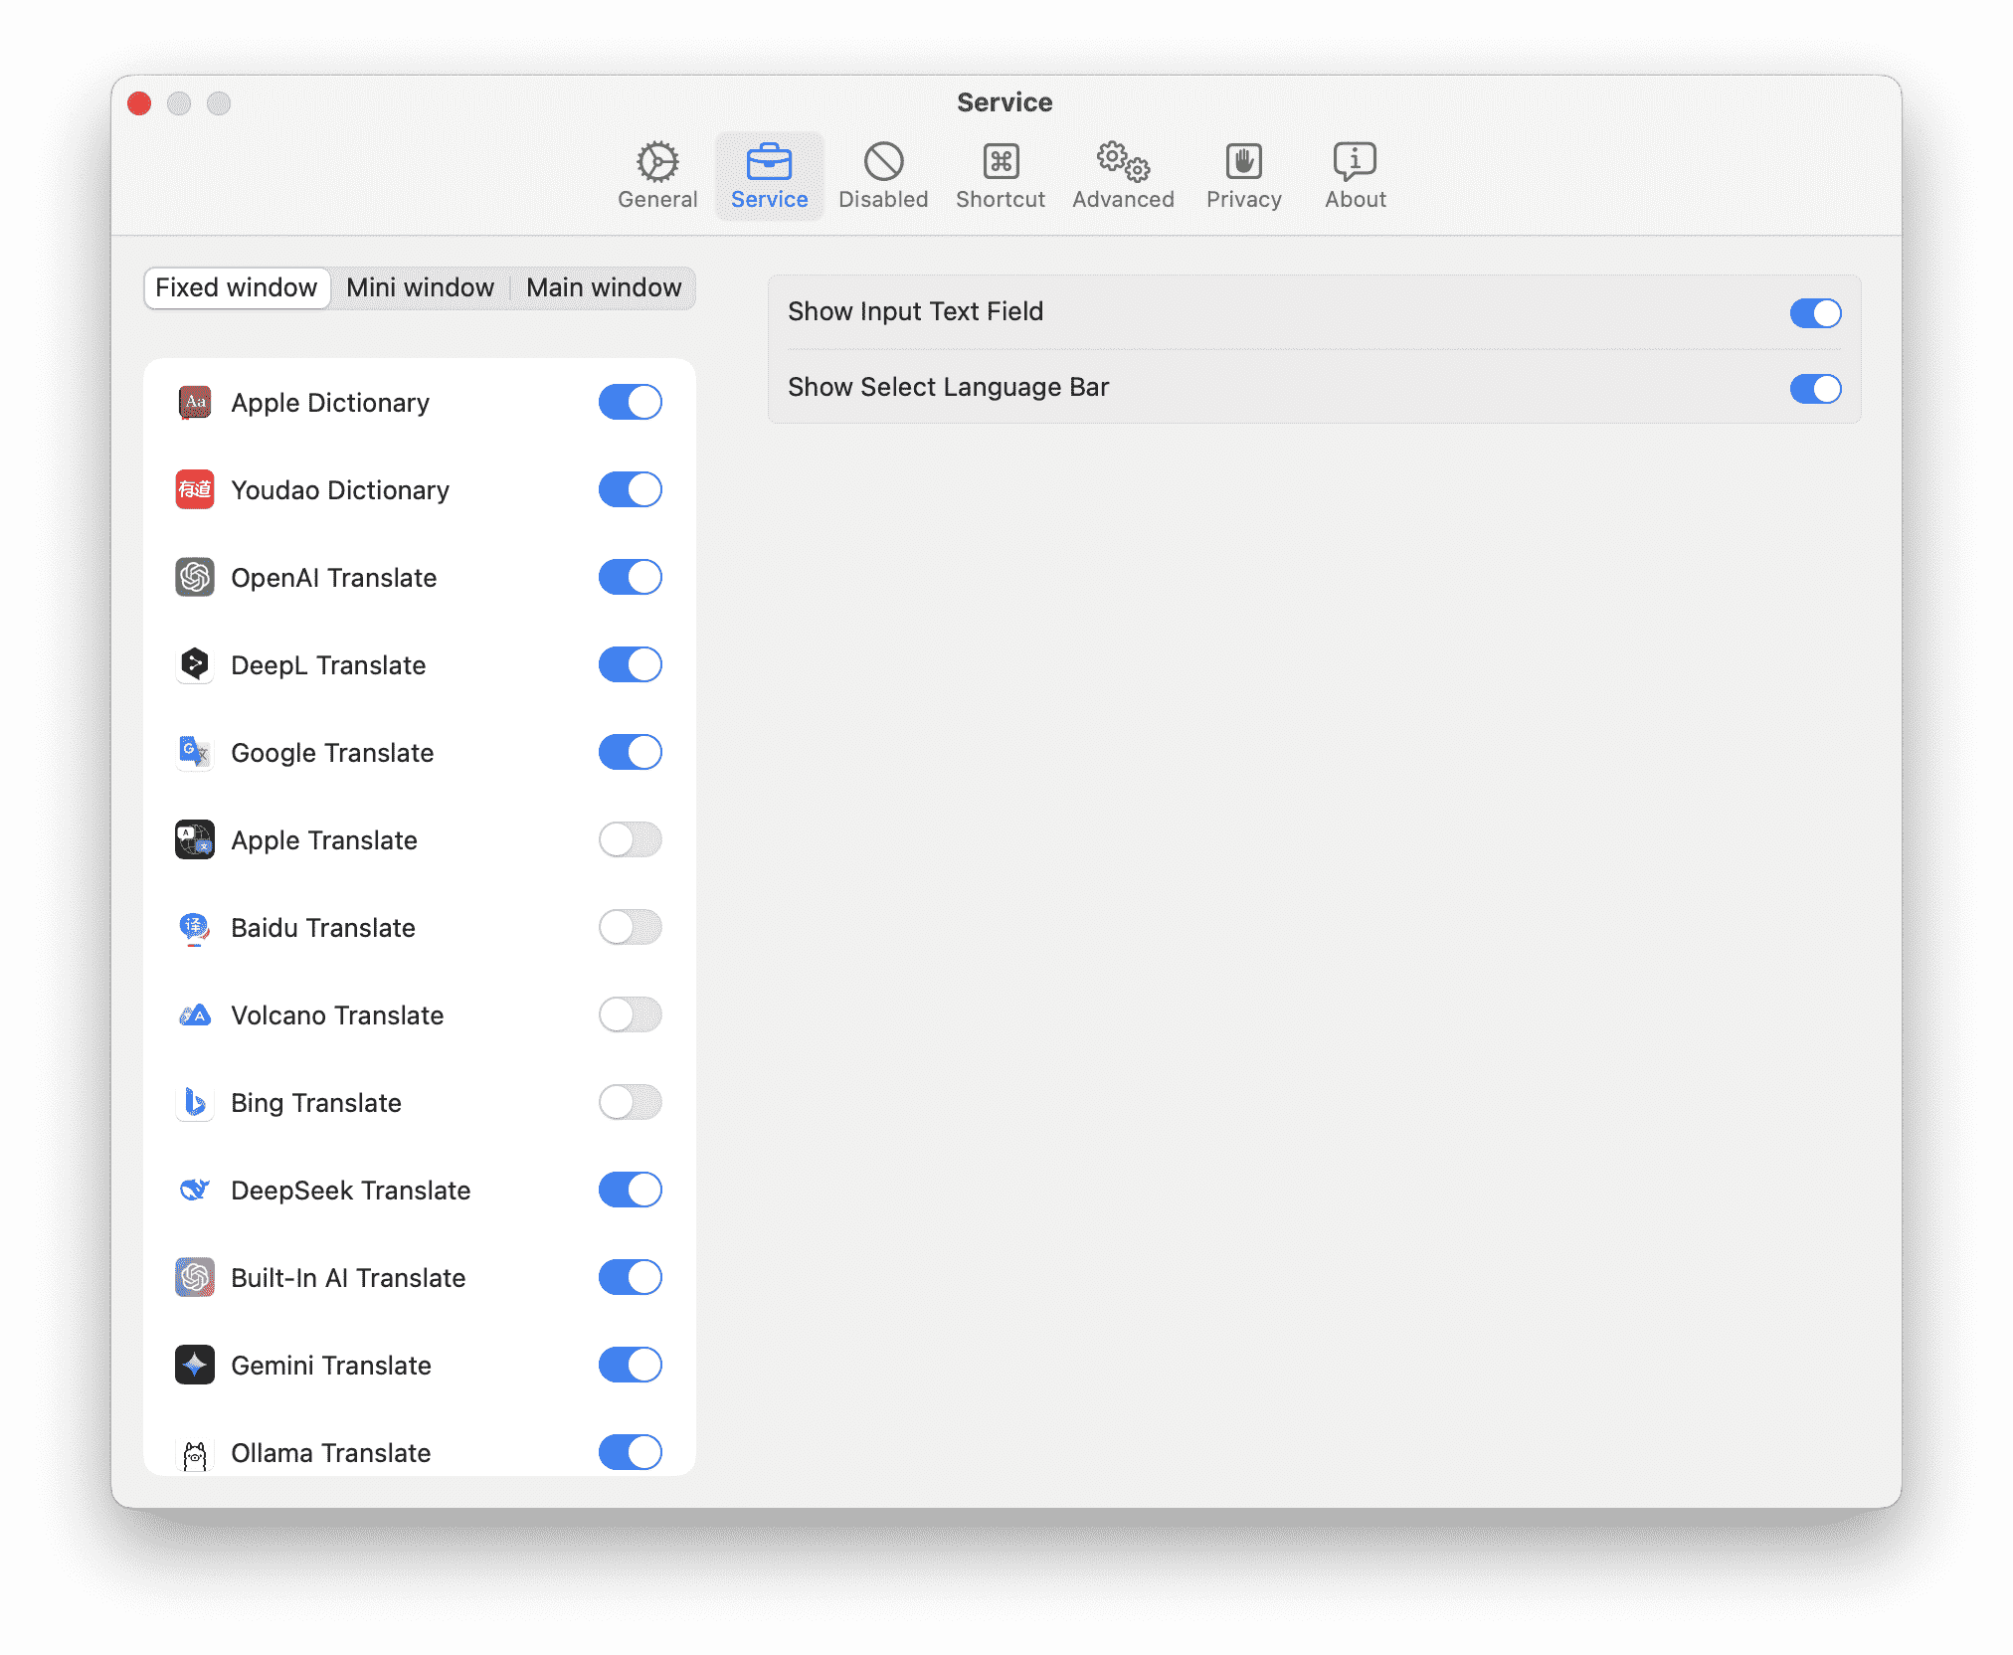Click the Ollama Translate llama icon
Viewport: 2013px width, 1655px height.
[195, 1454]
